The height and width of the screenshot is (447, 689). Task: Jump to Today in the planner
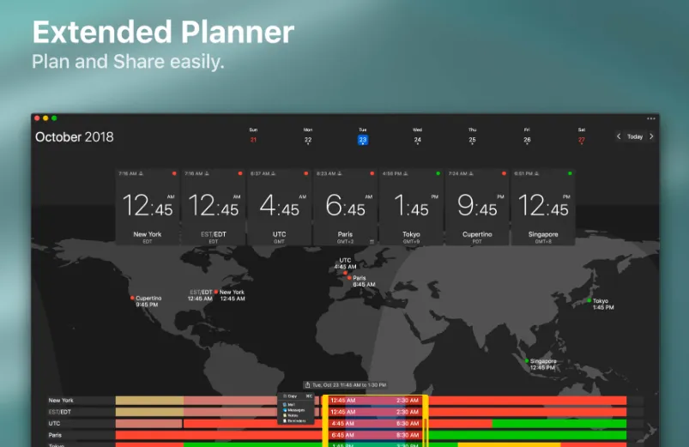[x=634, y=136]
